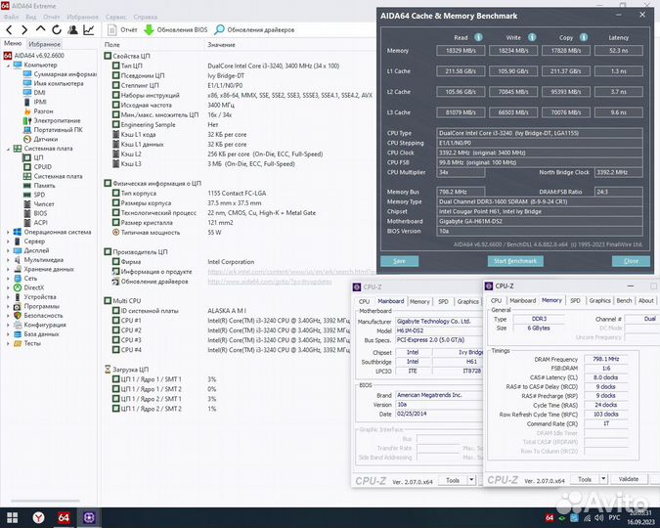Viewport: 660px width, 528px height.
Task: Click Save button in benchmark window
Action: pos(400,261)
